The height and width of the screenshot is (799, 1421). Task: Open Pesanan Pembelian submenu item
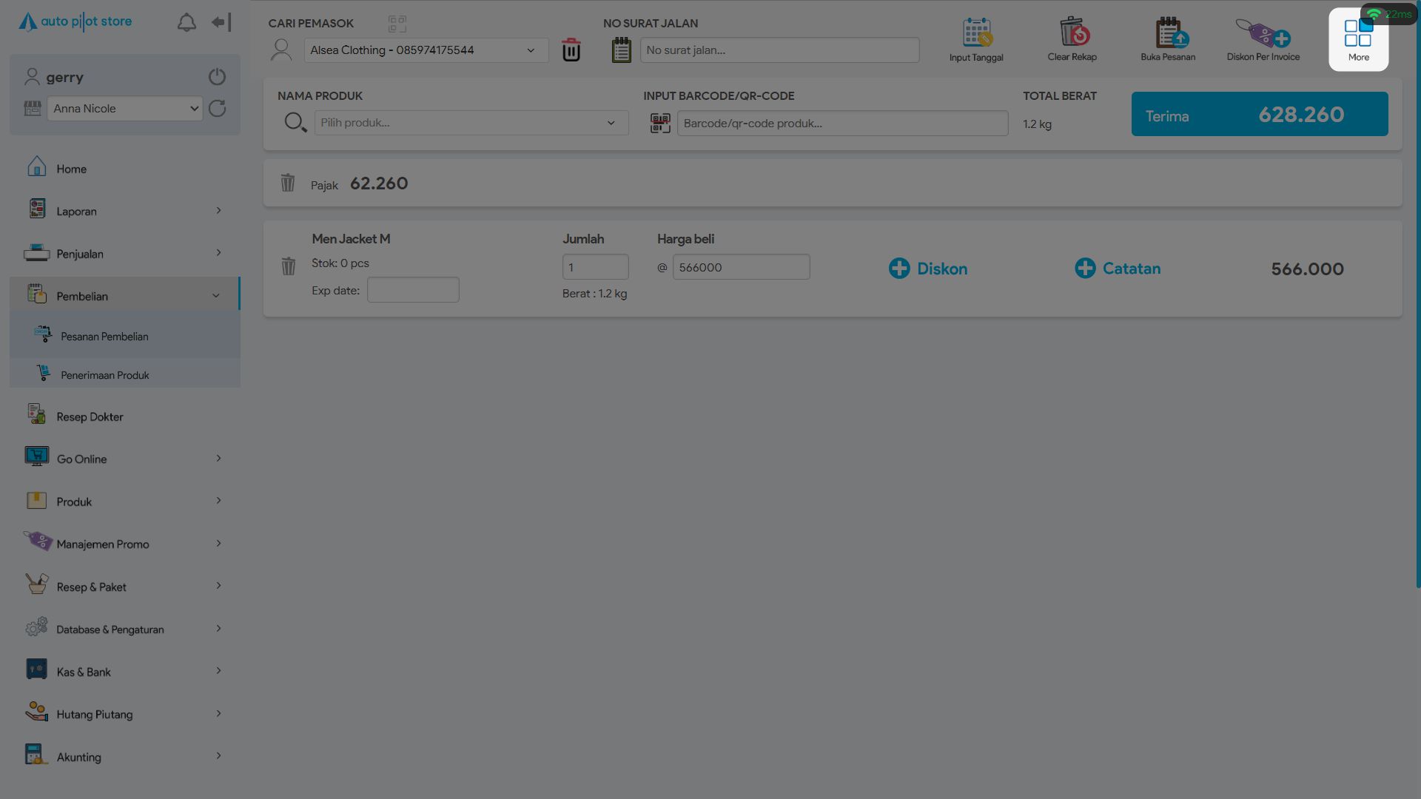click(x=104, y=337)
